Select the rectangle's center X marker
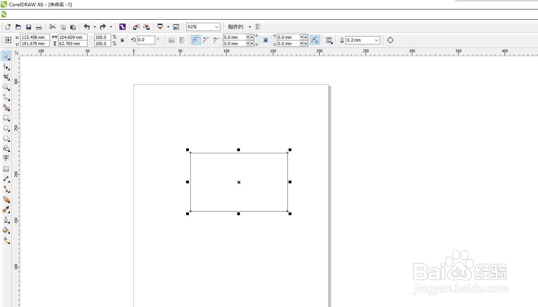 click(239, 182)
